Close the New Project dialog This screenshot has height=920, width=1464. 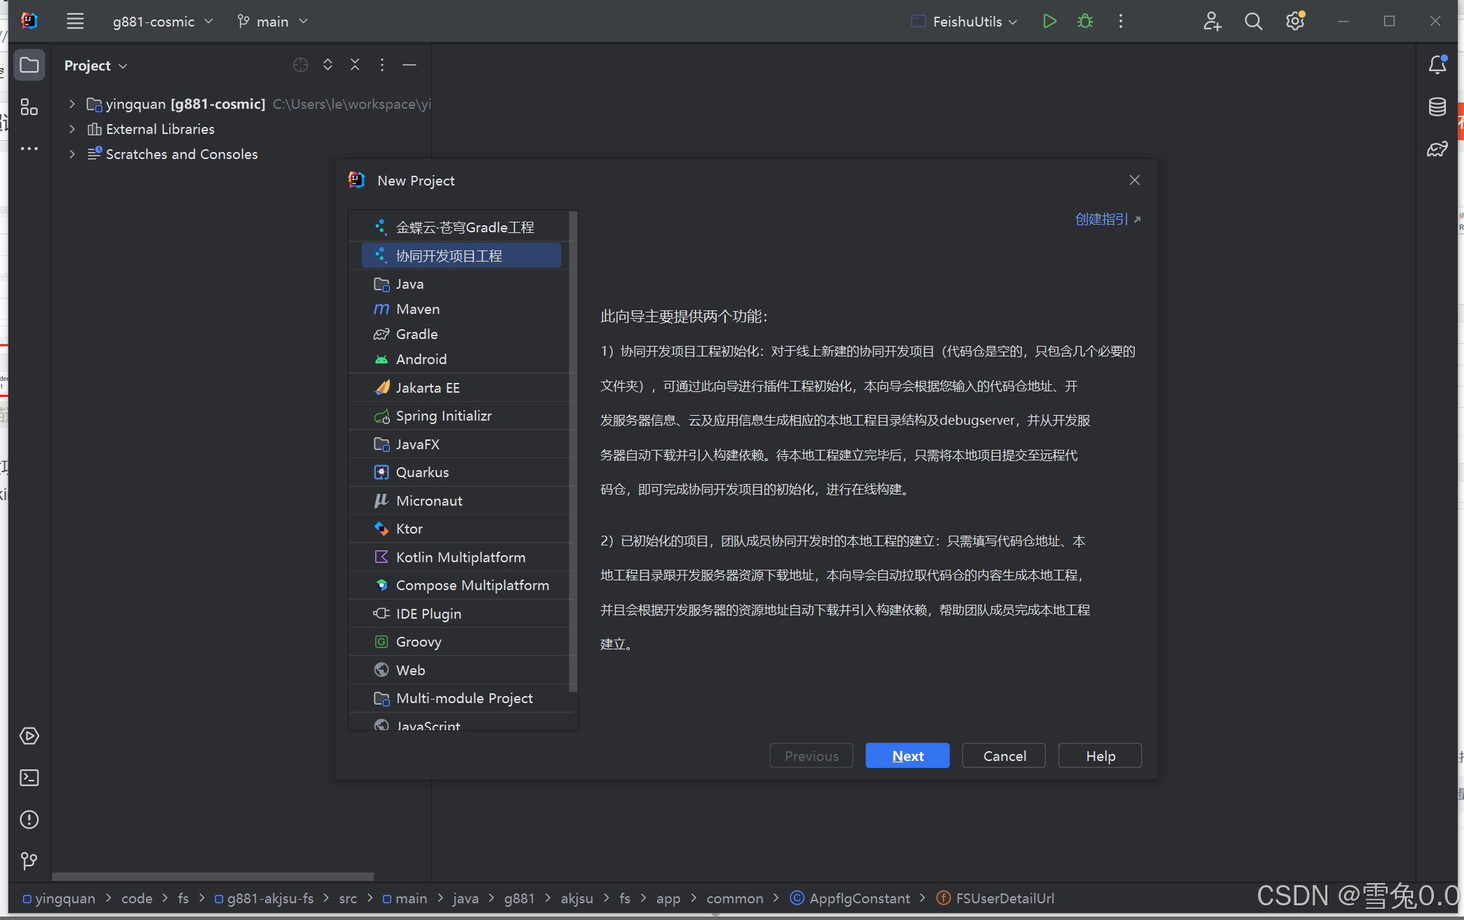tap(1135, 180)
